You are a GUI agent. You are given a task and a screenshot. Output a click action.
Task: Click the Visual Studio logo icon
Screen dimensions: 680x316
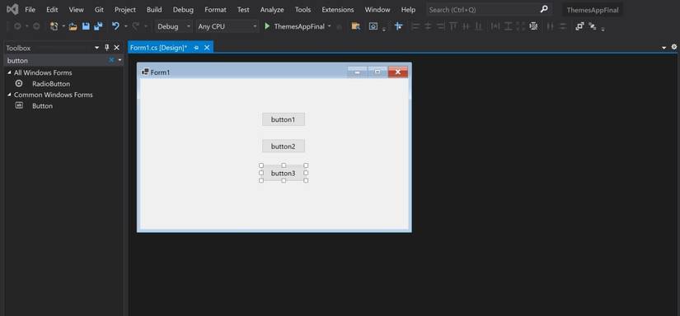pyautogui.click(x=12, y=9)
